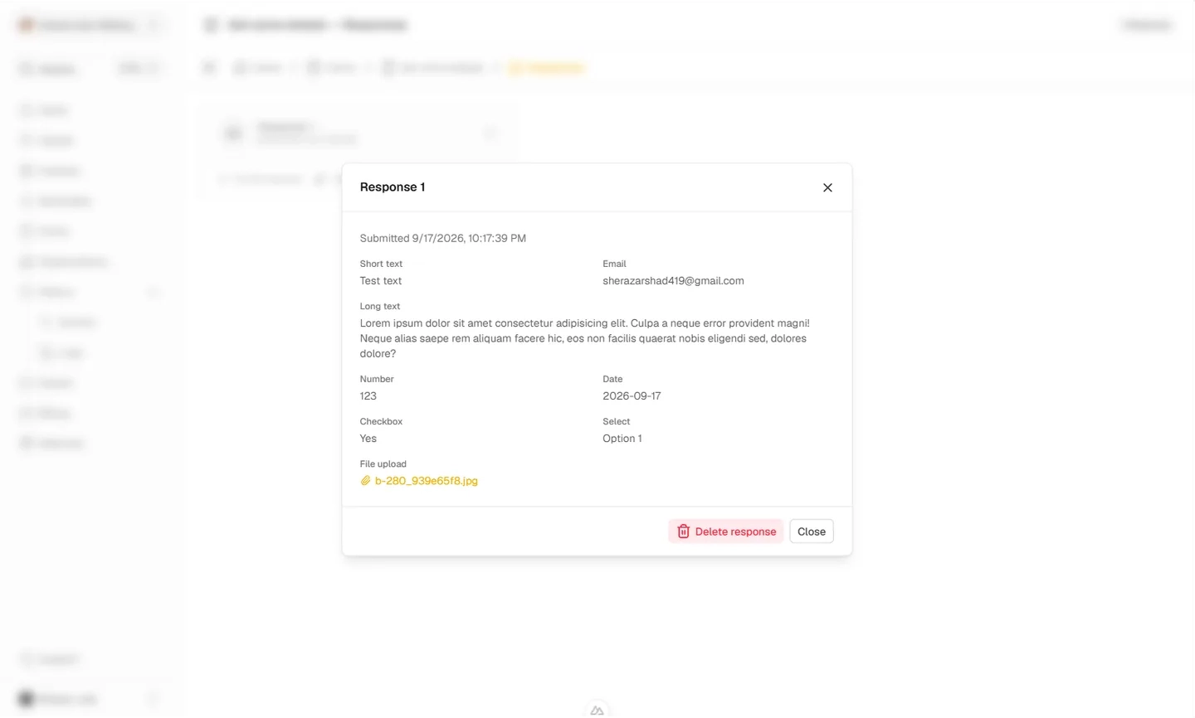Click the Delete response button
1195x718 pixels.
click(726, 531)
